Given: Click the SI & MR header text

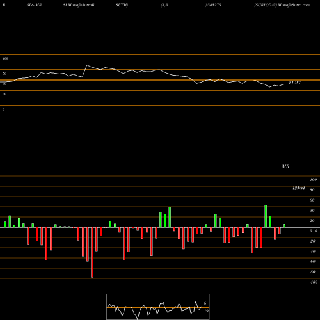Looking at the screenshot, I should click(x=34, y=5).
